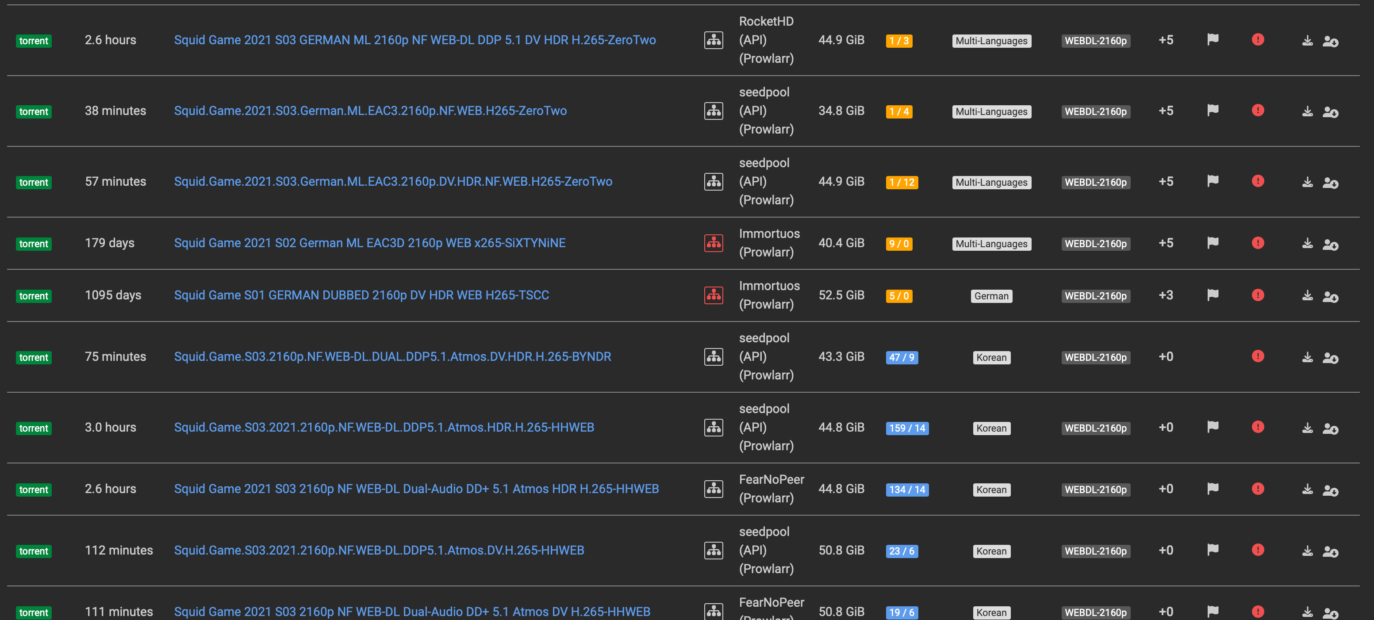Click the torrent badge in 75 minutes row
1374x620 pixels.
(x=34, y=357)
